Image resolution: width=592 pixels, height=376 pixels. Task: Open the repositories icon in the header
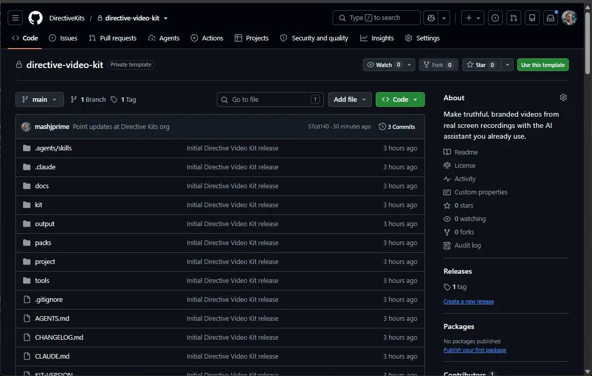(x=532, y=18)
